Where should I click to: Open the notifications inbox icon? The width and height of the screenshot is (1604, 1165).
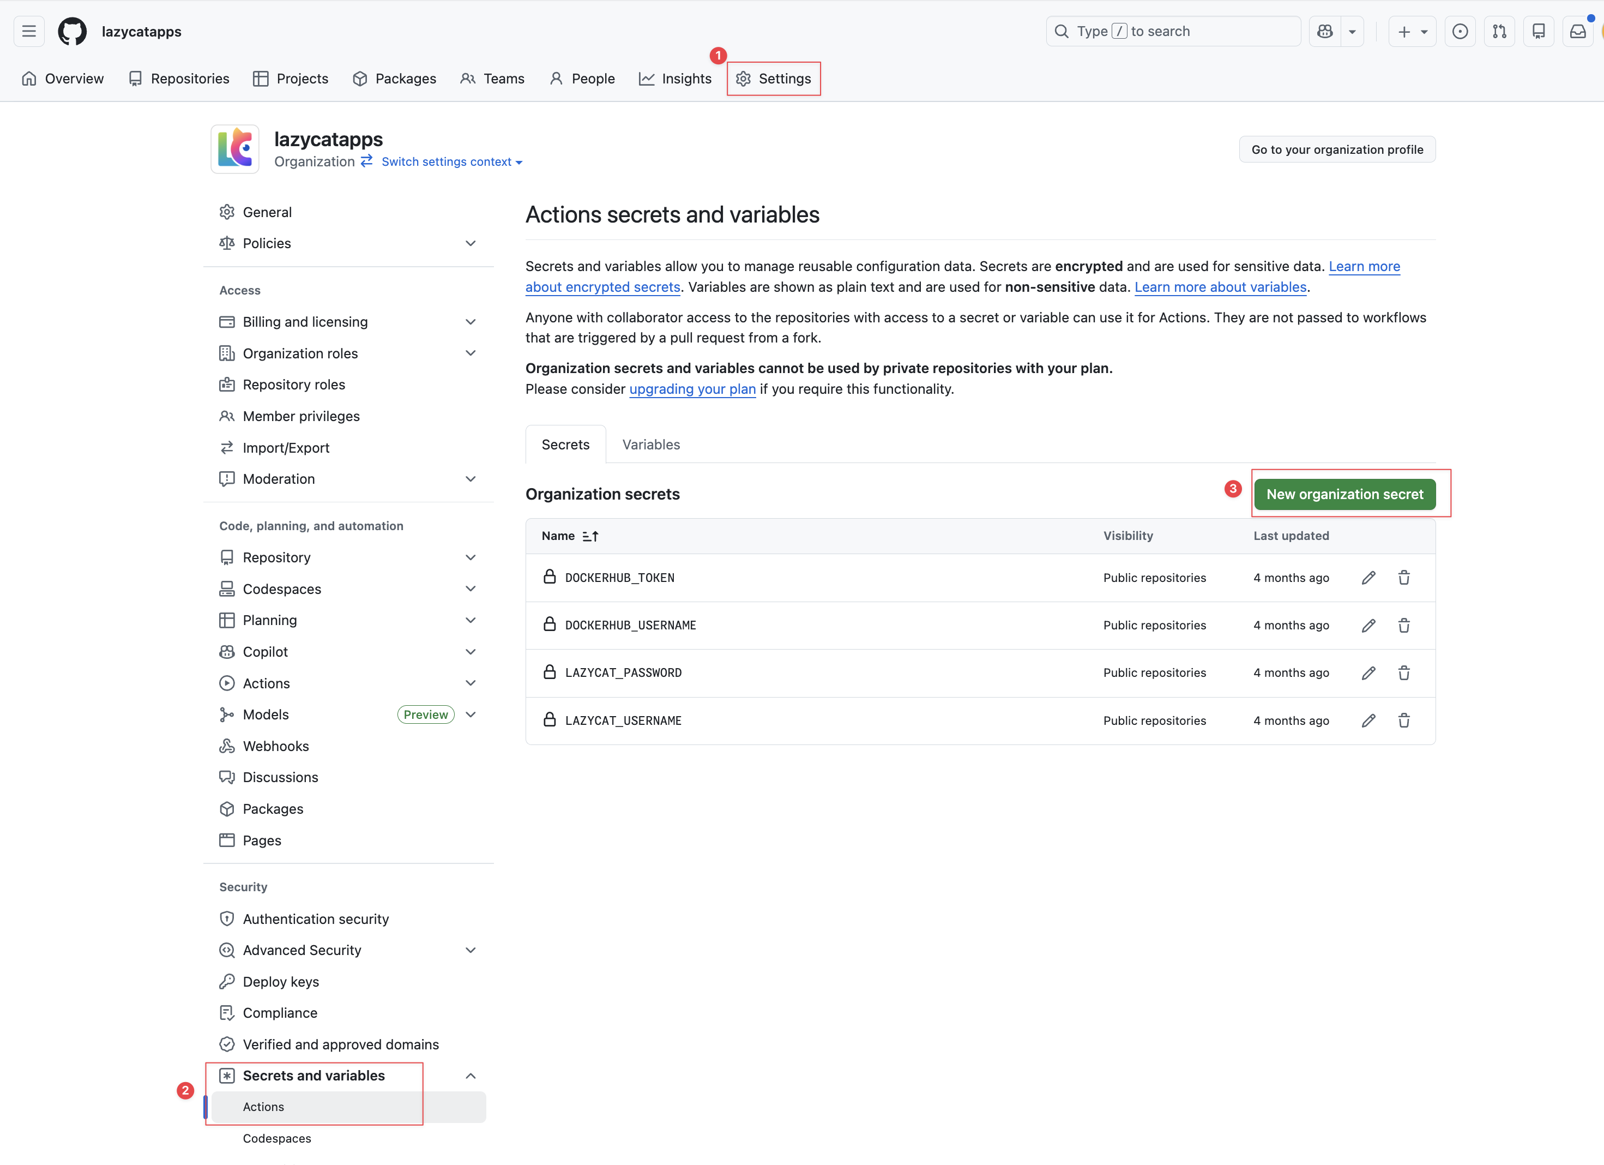[1578, 31]
